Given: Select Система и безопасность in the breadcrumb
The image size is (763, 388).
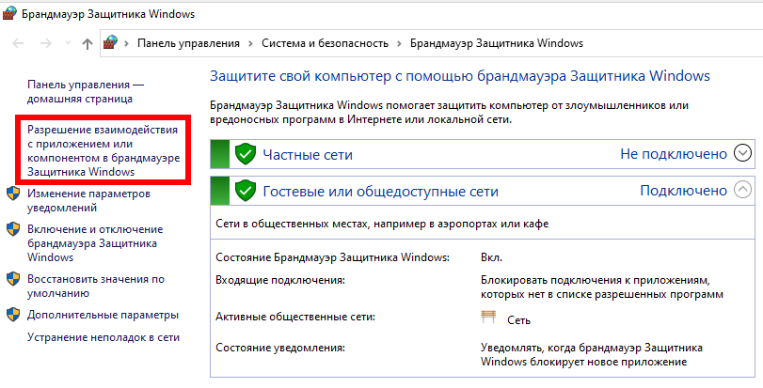Looking at the screenshot, I should tap(326, 44).
